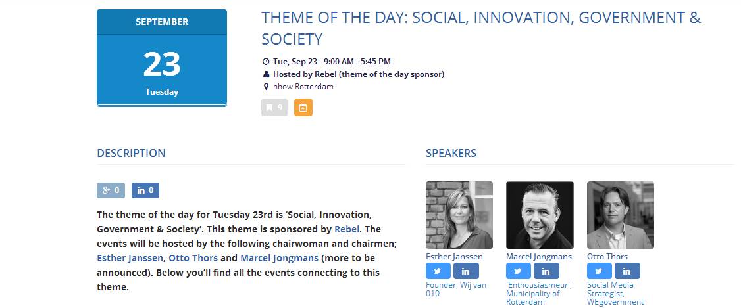Screen dimensions: 741x308
Task: Click the event title heading
Action: click(480, 28)
